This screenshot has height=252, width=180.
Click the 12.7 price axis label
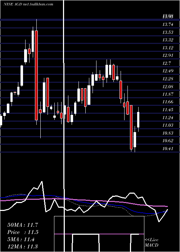coord(166,63)
